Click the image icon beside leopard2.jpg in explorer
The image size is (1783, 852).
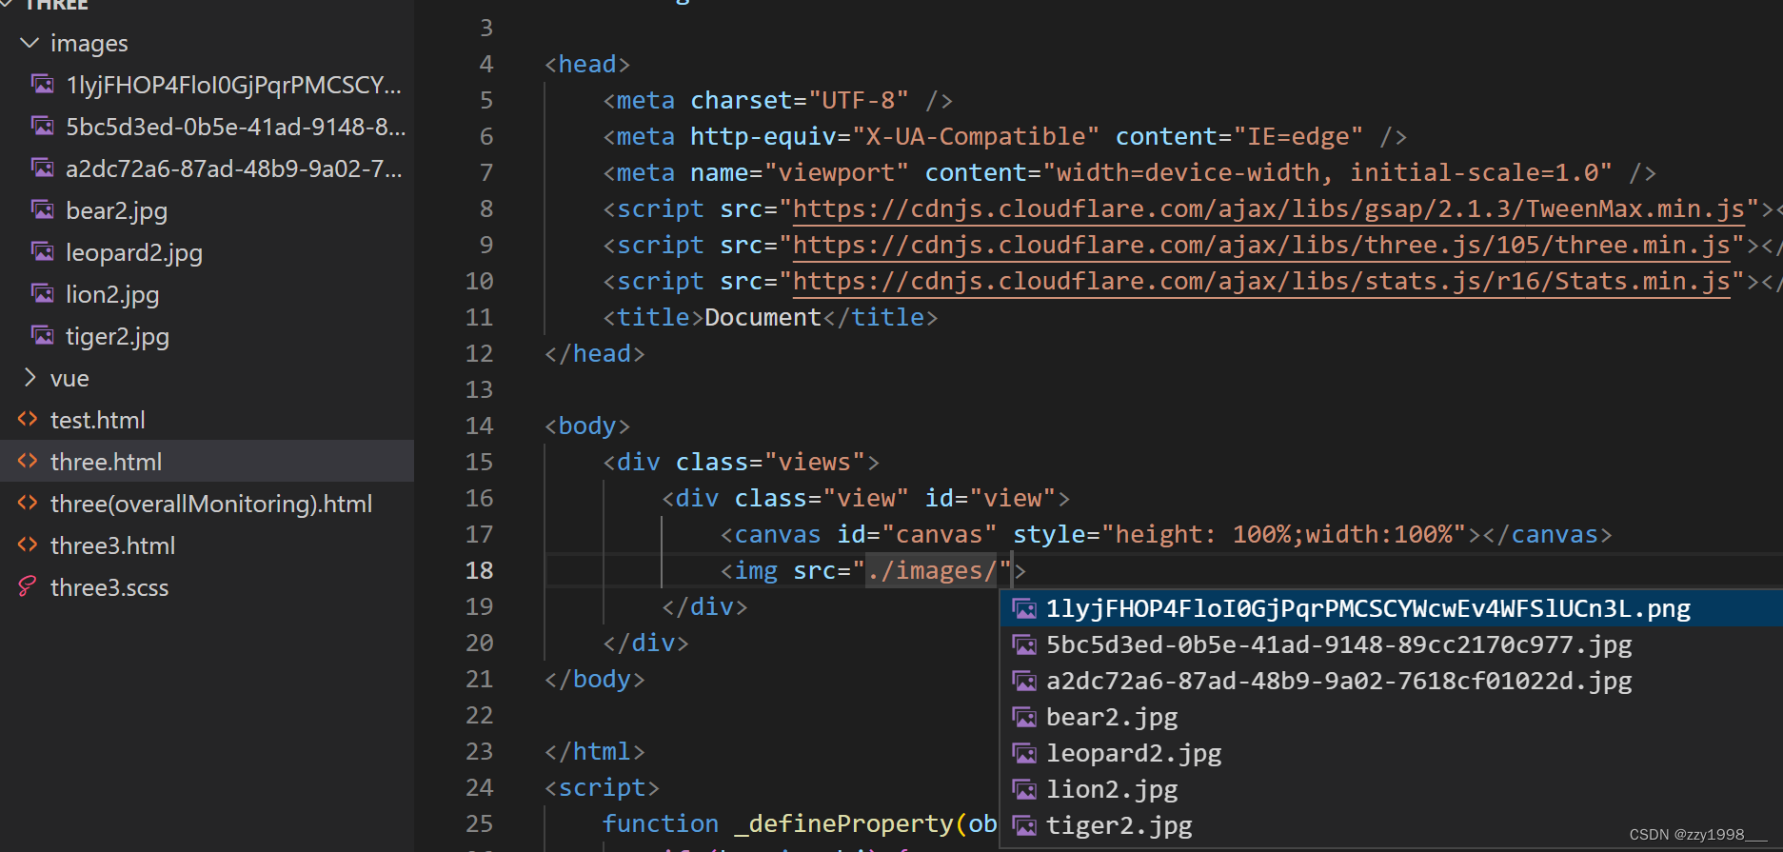[x=43, y=252]
